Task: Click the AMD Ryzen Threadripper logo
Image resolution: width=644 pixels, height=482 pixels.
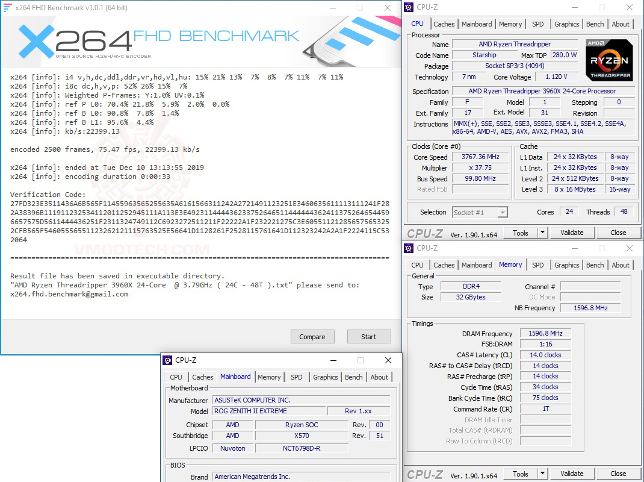Action: tap(609, 60)
